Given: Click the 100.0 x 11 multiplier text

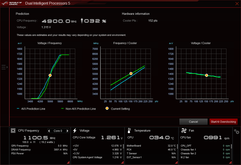Looking at the screenshot, I should (x=29, y=142).
